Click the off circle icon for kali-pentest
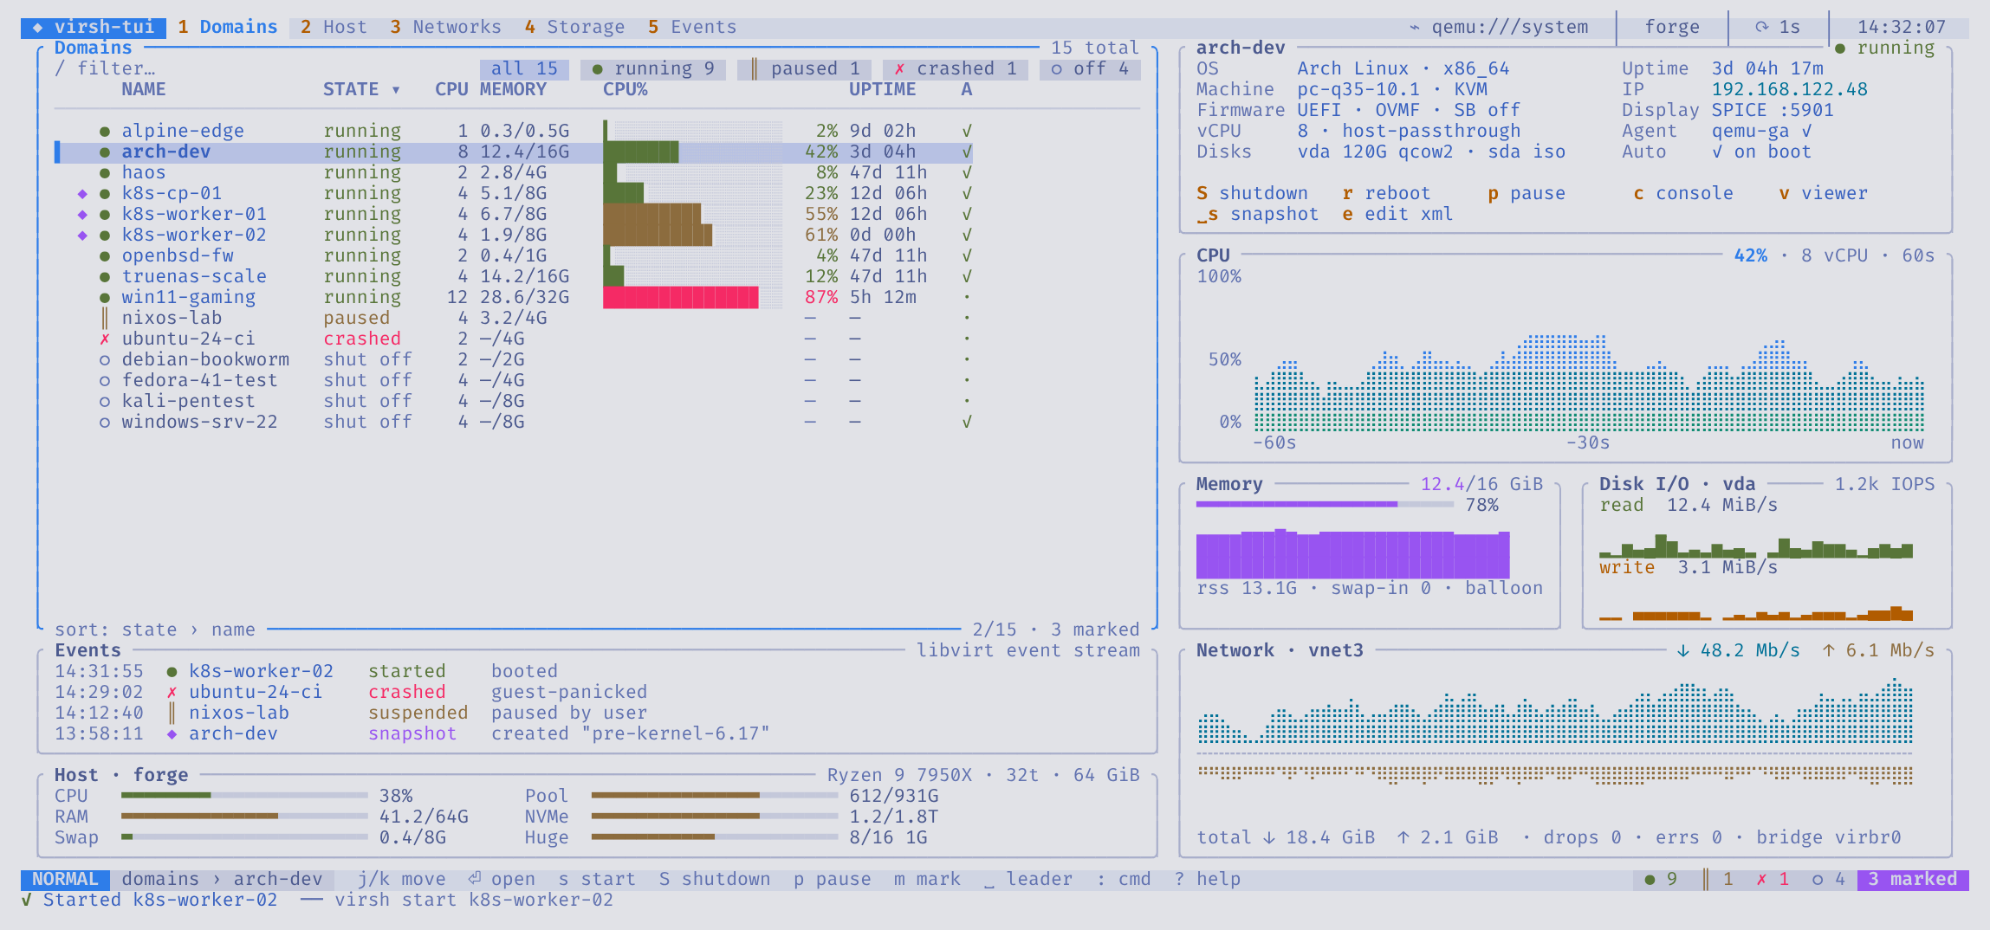The height and width of the screenshot is (930, 1990). (105, 401)
